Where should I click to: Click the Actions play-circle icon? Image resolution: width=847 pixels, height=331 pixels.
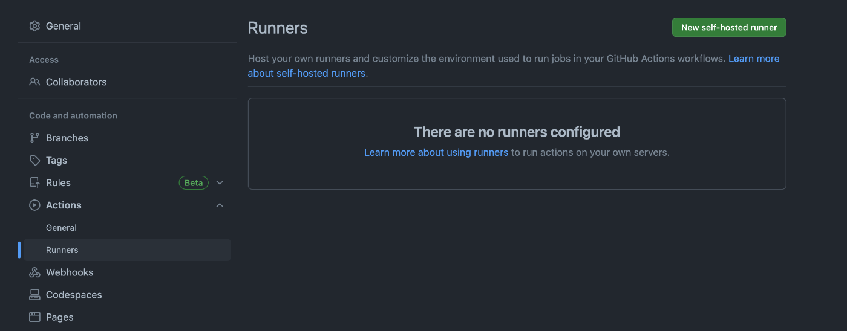[x=34, y=205]
